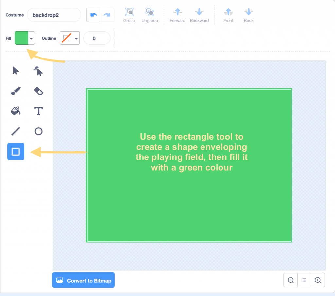Select the arrow Select tool
Viewport: 335px width, 296px height.
coord(16,71)
